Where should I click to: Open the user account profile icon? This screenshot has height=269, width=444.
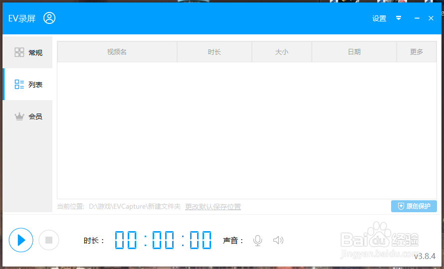[x=49, y=18]
